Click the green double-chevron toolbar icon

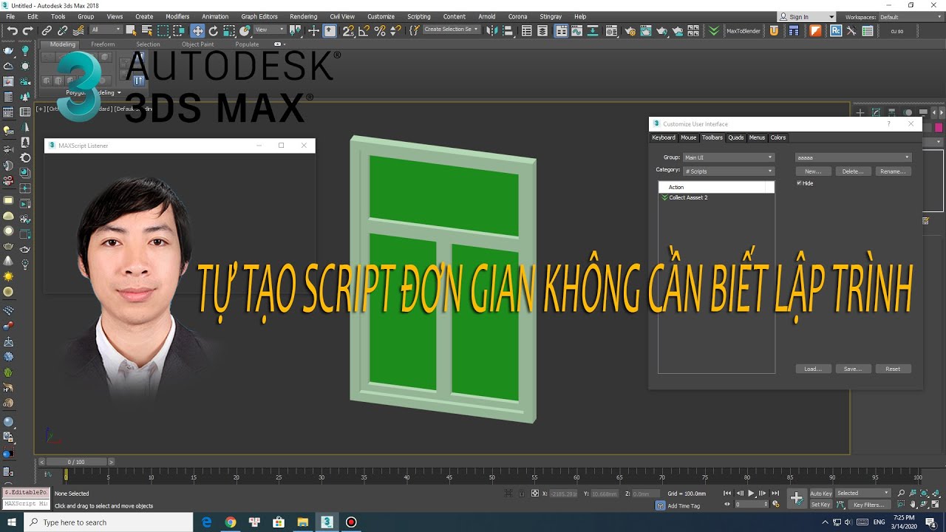click(x=713, y=30)
